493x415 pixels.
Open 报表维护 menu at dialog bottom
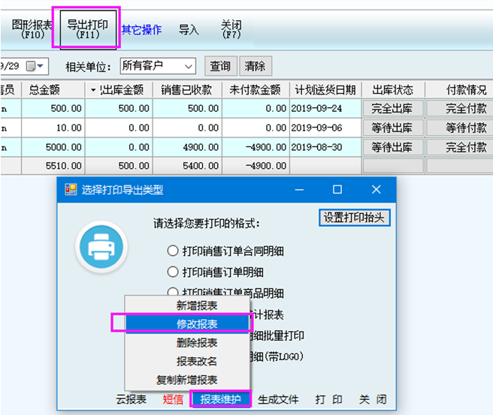(220, 399)
